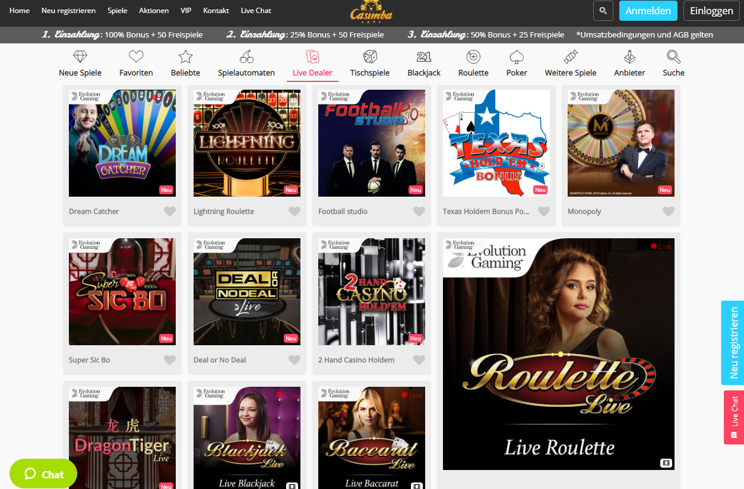The width and height of the screenshot is (744, 489).
Task: Open the large Live Roulette thumbnail
Action: (x=559, y=354)
